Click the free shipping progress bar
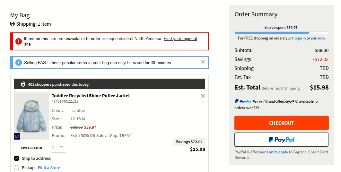Screen dimensions: 341x172 [281, 33]
